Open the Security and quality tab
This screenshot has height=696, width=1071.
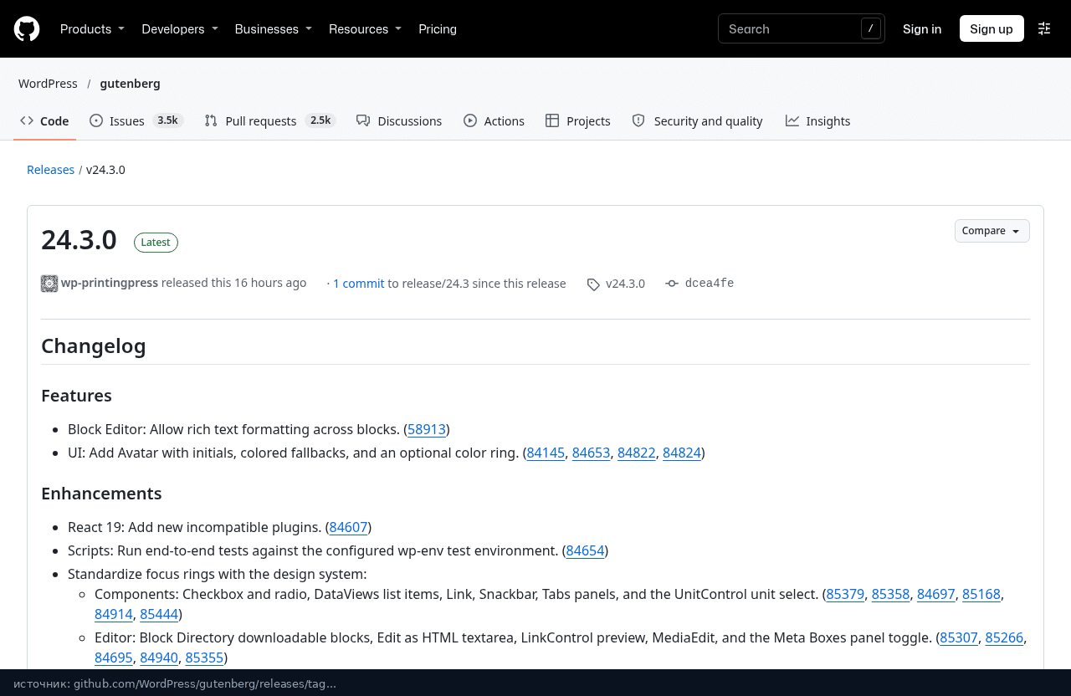click(x=698, y=120)
